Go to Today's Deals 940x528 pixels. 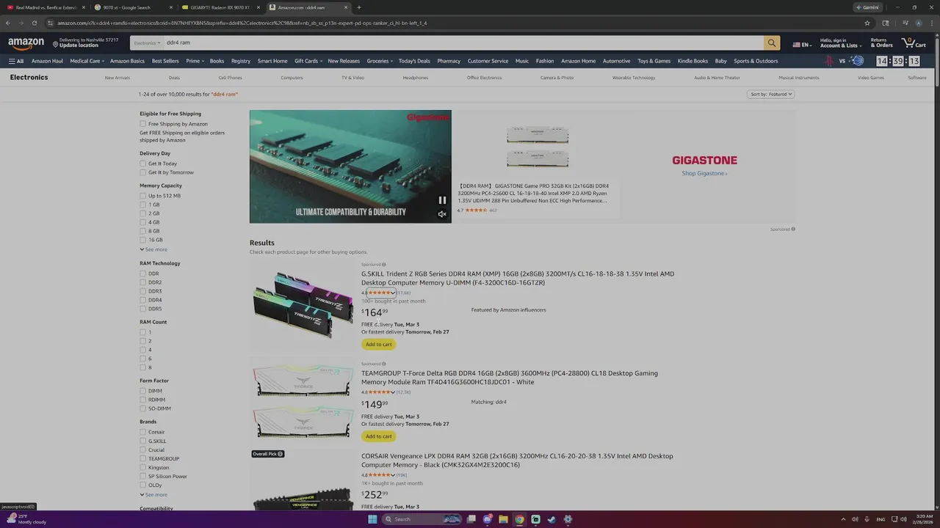(x=414, y=61)
